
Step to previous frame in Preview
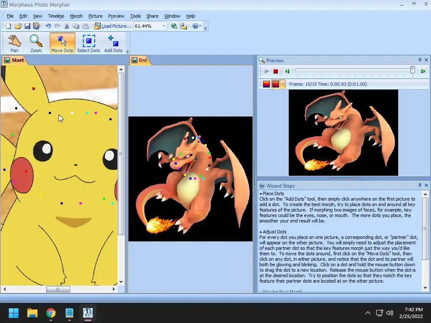pyautogui.click(x=287, y=71)
